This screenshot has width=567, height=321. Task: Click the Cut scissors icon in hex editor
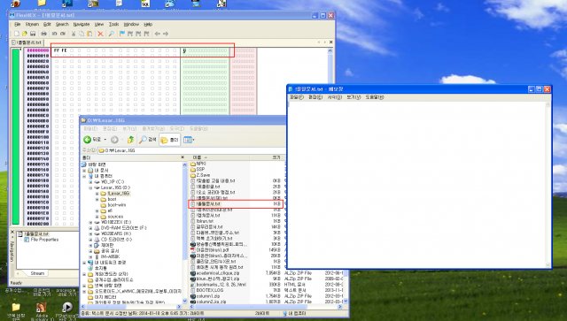(74, 34)
